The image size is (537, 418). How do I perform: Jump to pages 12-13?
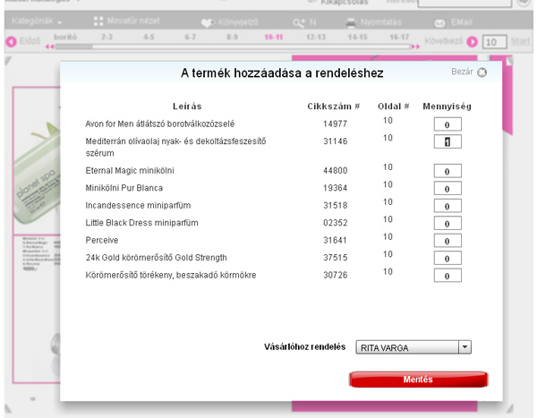316,37
